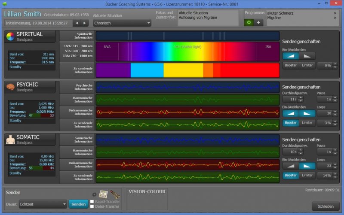This screenshot has width=344, height=215.
Task: Click the Spiritual colour wheel icon
Action: (x=10, y=36)
